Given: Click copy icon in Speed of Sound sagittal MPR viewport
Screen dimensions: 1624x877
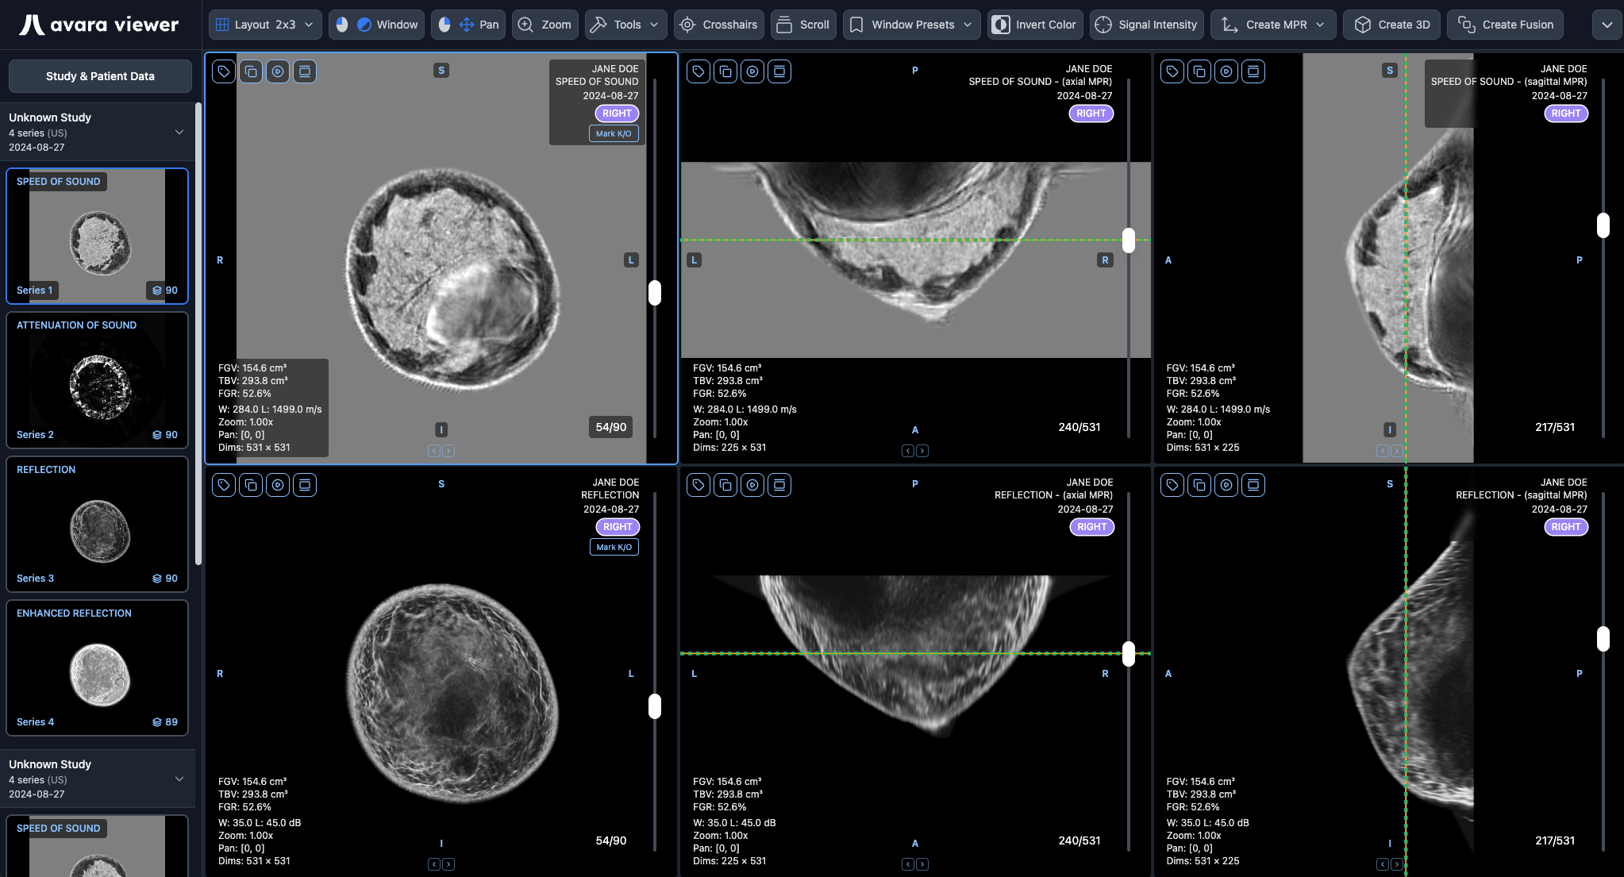Looking at the screenshot, I should pyautogui.click(x=1199, y=71).
